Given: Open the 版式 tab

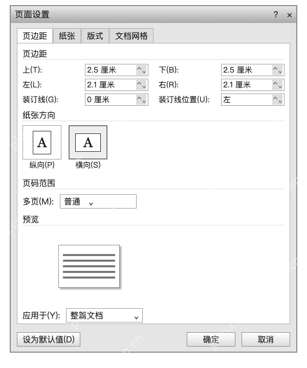Looking at the screenshot, I should [95, 36].
